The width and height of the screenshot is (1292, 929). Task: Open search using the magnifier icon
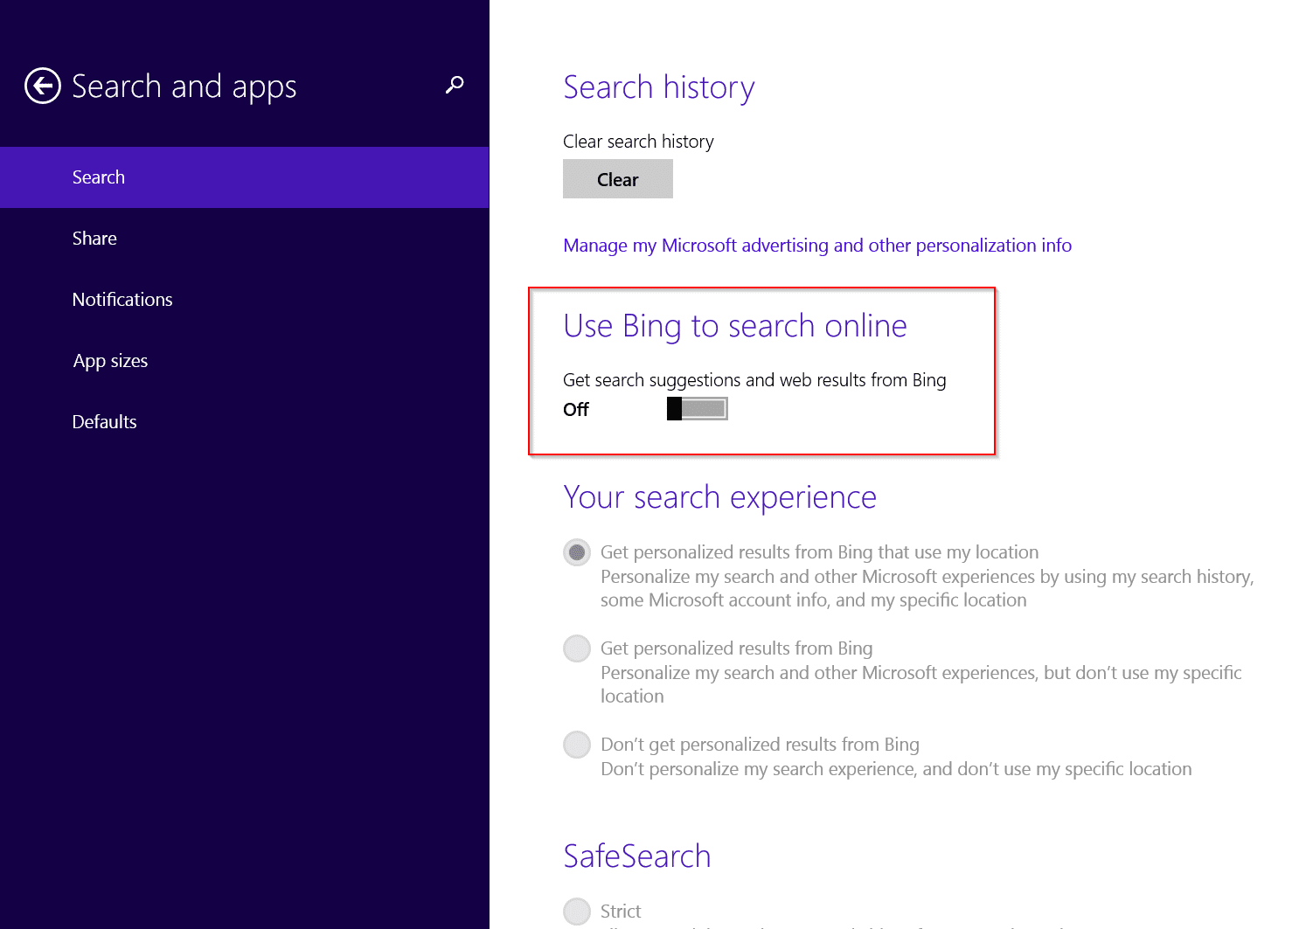tap(455, 85)
